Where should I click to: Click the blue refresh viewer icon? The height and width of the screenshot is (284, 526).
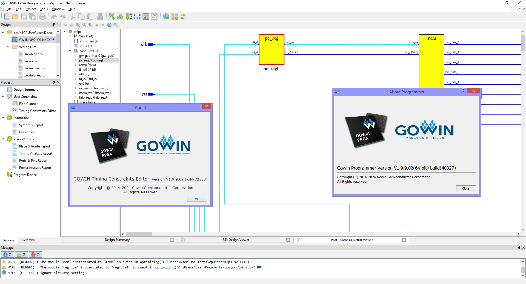click(109, 25)
